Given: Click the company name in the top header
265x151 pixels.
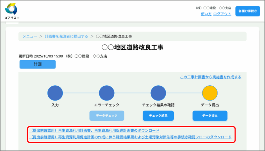Looking at the screenshot, I should (x=213, y=8).
